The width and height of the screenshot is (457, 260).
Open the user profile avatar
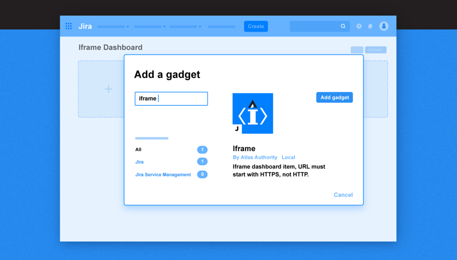coord(384,26)
